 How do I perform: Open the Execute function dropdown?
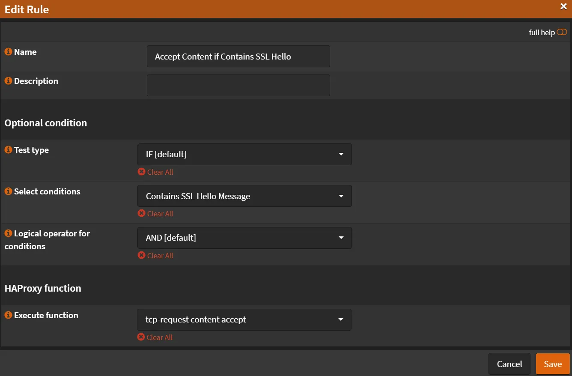coord(244,319)
